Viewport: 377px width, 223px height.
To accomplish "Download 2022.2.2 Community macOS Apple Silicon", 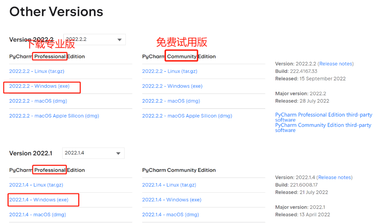I will point(187,116).
